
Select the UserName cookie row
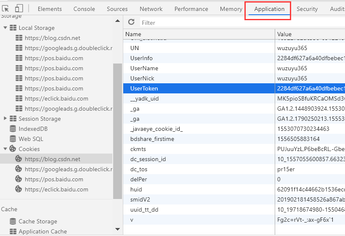[234, 68]
